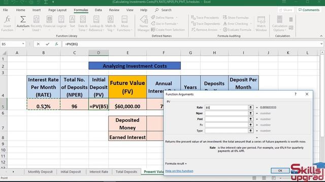The image size is (325, 182).
Task: Click the Type input field
Action: [x=226, y=130]
